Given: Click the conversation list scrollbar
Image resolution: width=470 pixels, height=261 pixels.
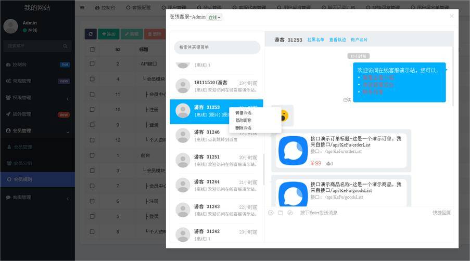Looking at the screenshot, I should (x=263, y=169).
